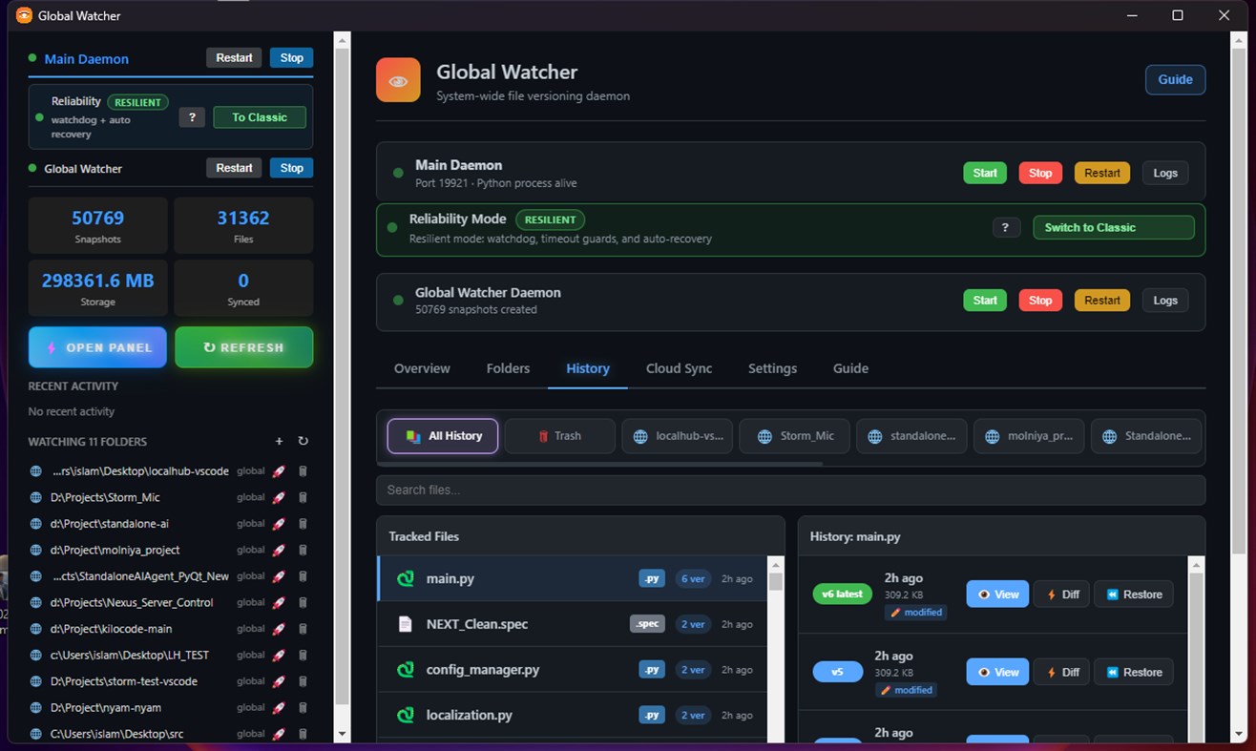Viewport: 1256px width, 751px height.
Task: Click rocket icon beside StandaloneAIAgent_PyQt_New folder
Action: pyautogui.click(x=279, y=576)
